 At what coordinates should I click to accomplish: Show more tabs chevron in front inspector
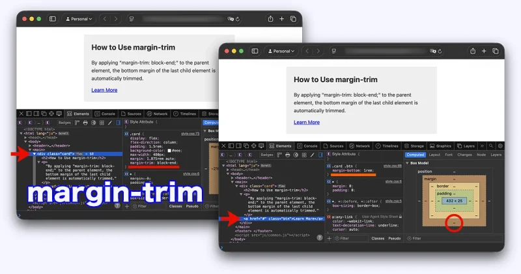point(482,146)
